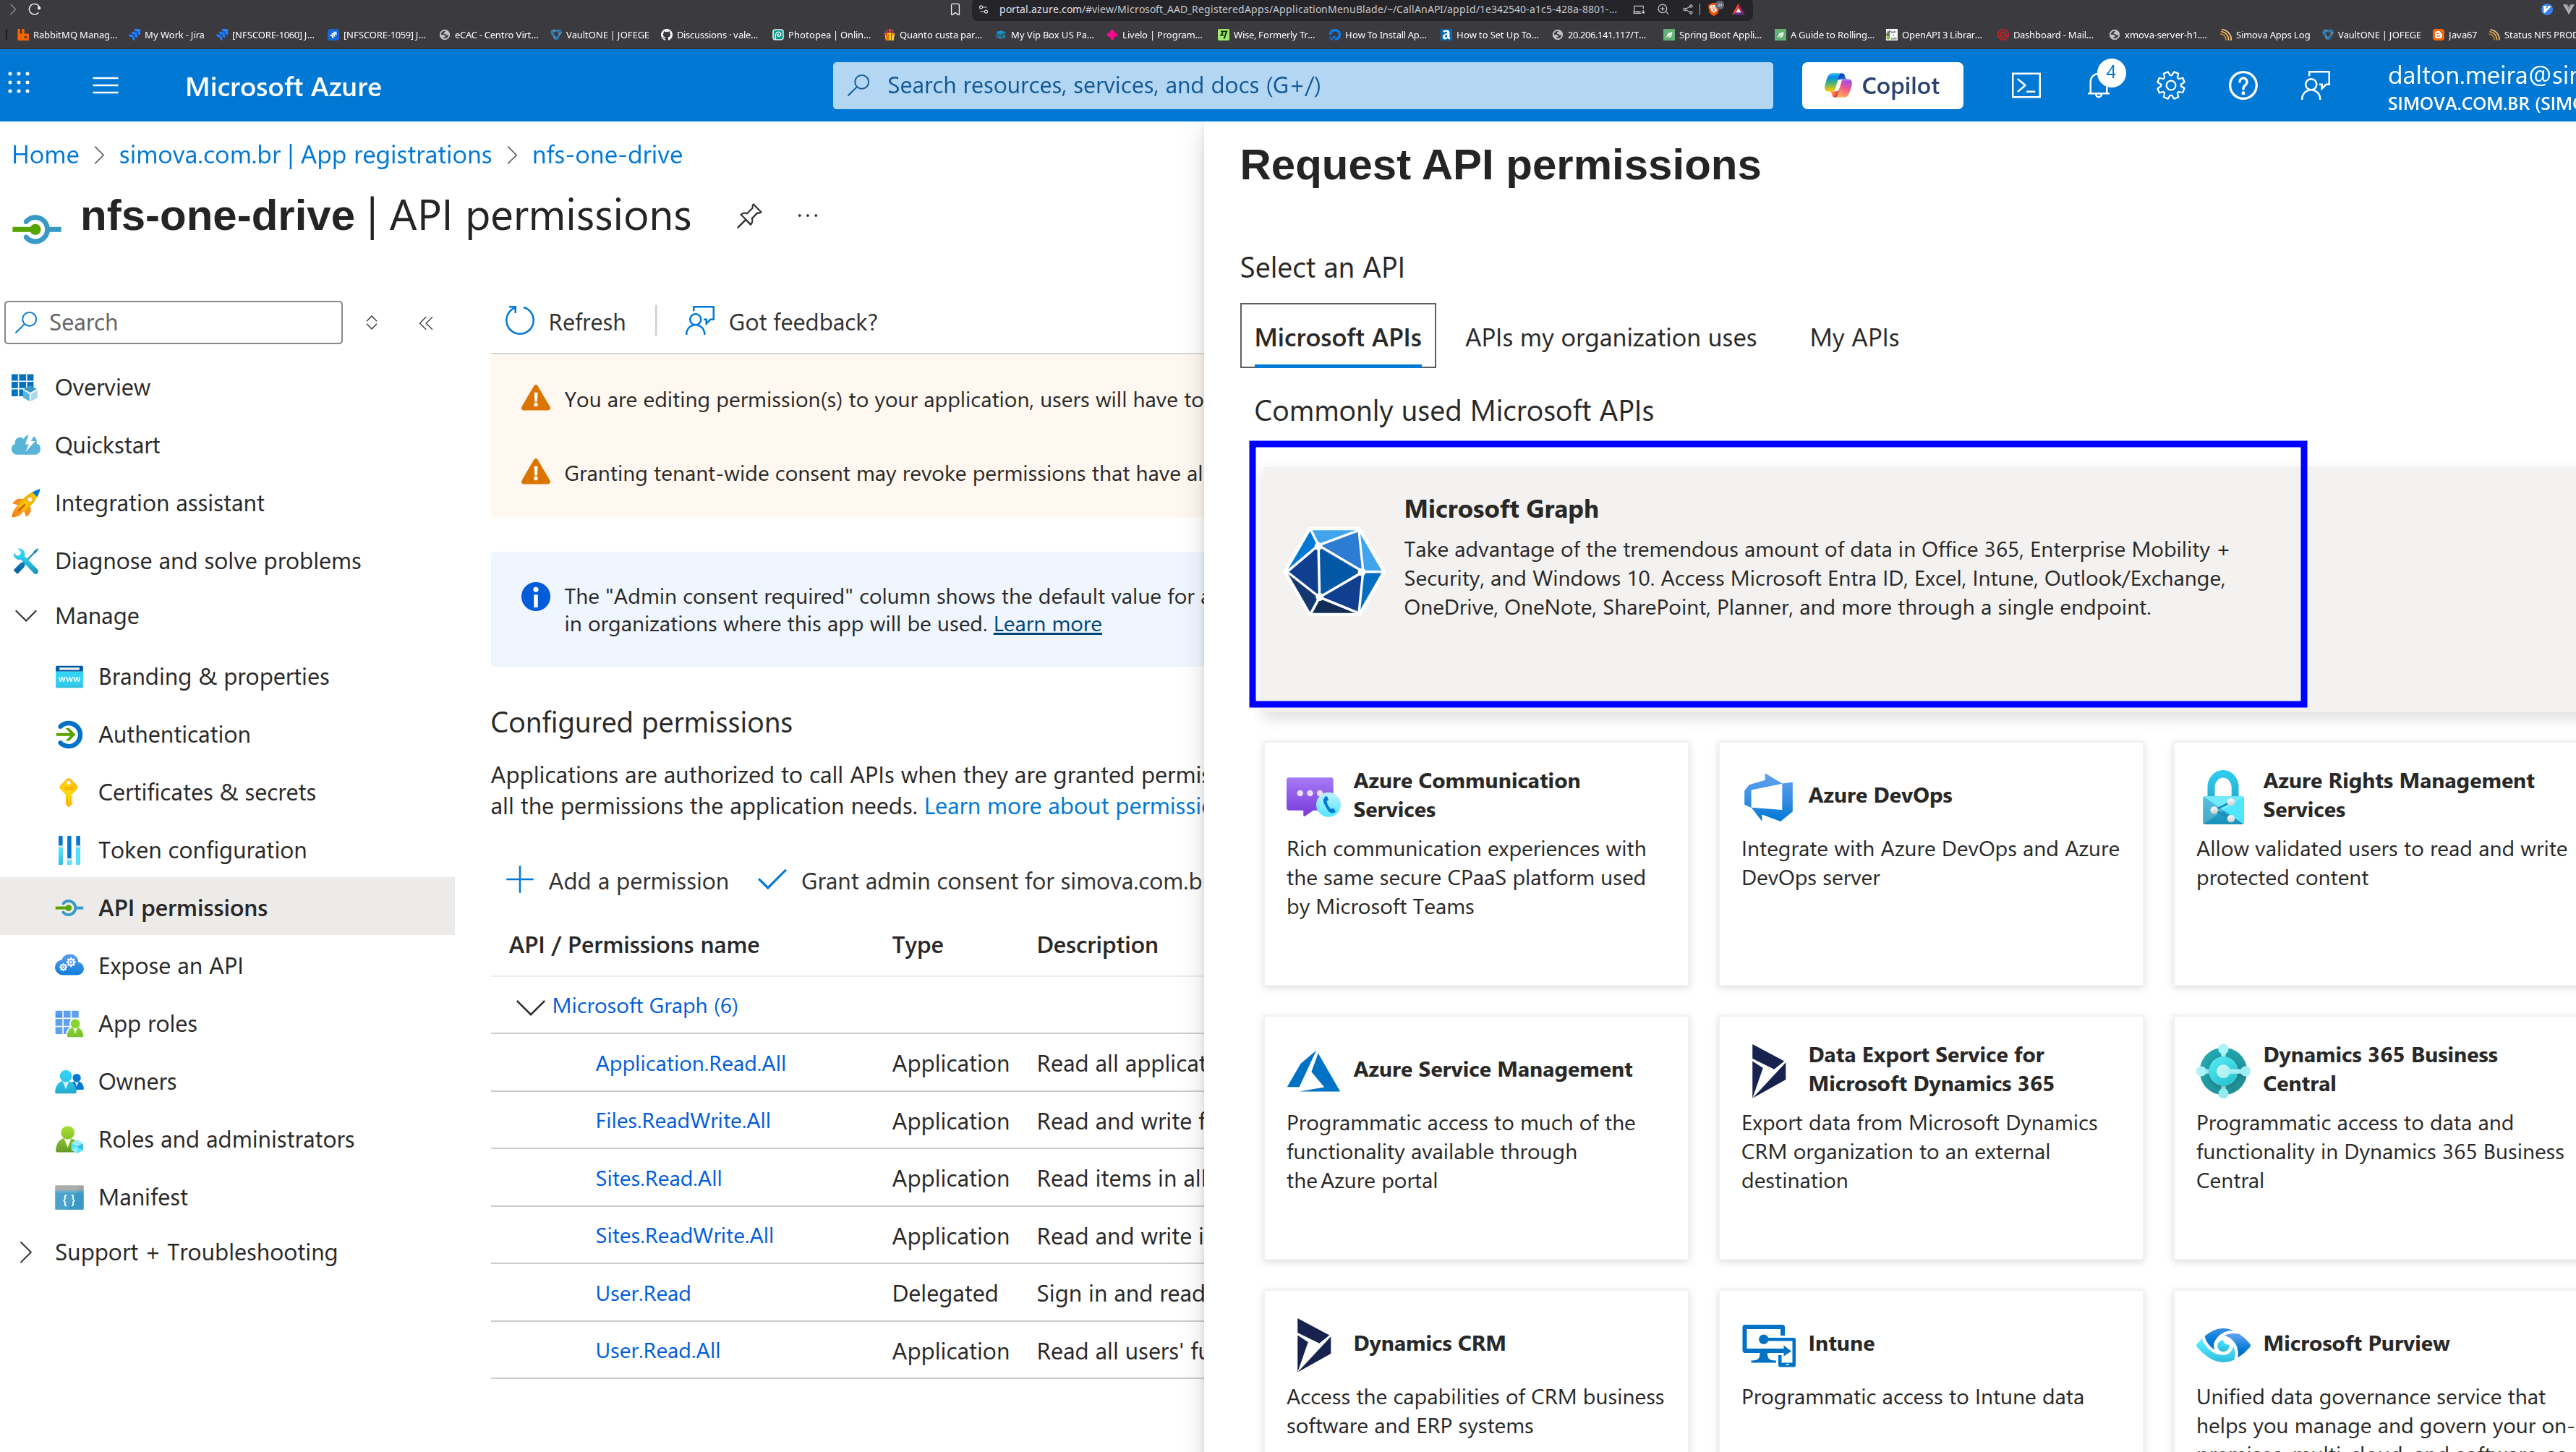Click the Copilot button

tap(1881, 86)
